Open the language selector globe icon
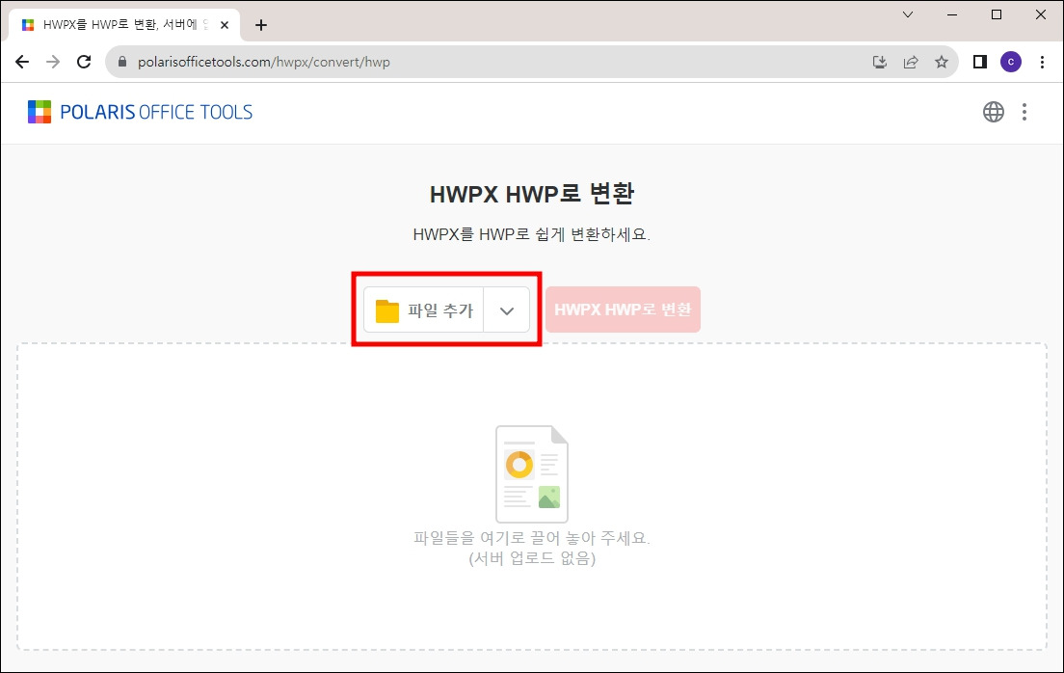Image resolution: width=1064 pixels, height=673 pixels. [993, 112]
